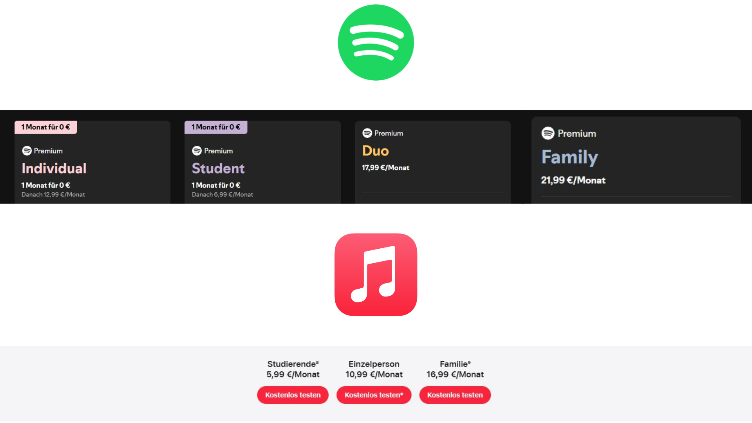Open the Family plan title
The height and width of the screenshot is (423, 752).
(x=569, y=157)
